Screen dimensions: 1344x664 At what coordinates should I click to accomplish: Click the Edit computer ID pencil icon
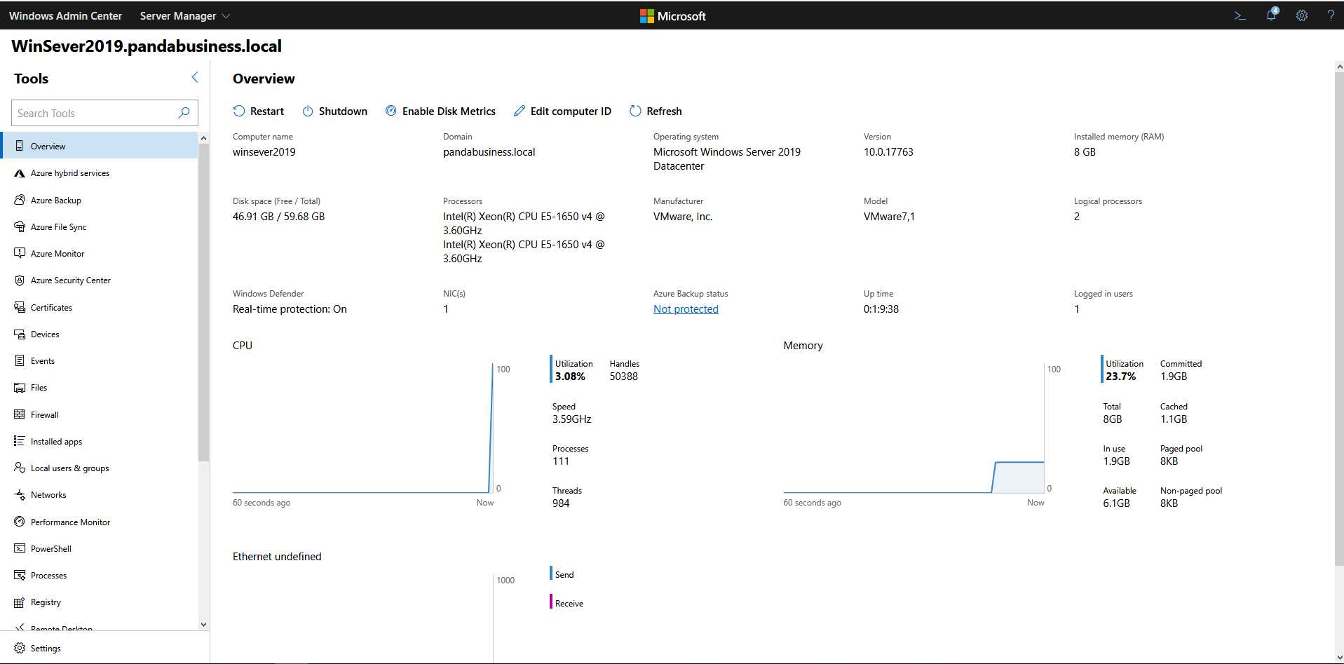520,111
